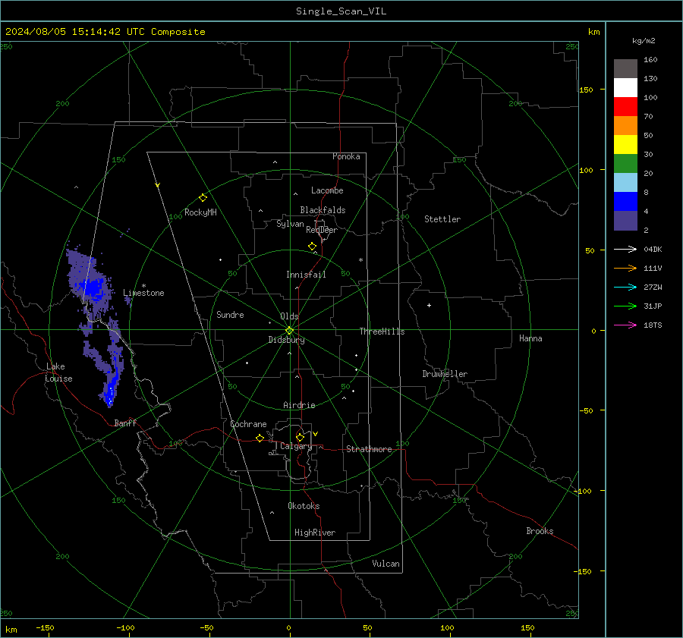Click the Brooks label

[540, 531]
